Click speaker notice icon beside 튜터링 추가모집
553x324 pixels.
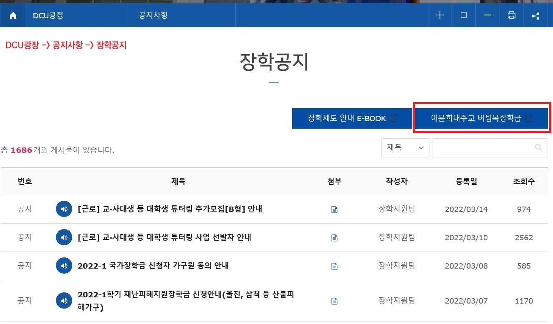coord(64,209)
